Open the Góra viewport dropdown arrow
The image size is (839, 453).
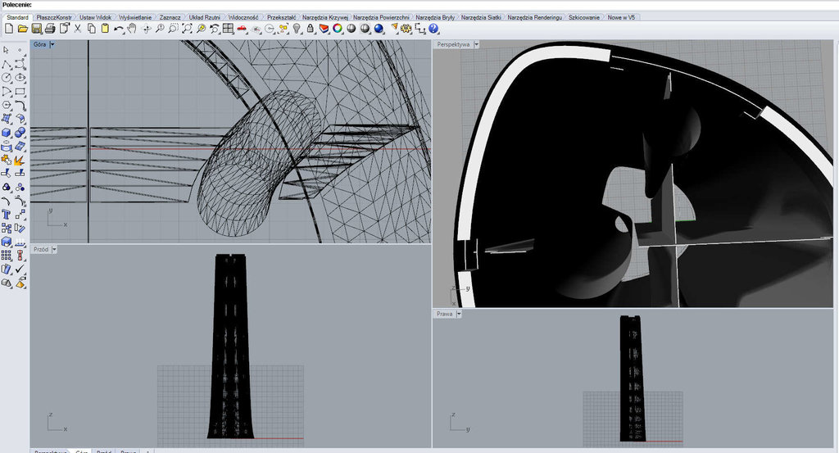pyautogui.click(x=52, y=45)
